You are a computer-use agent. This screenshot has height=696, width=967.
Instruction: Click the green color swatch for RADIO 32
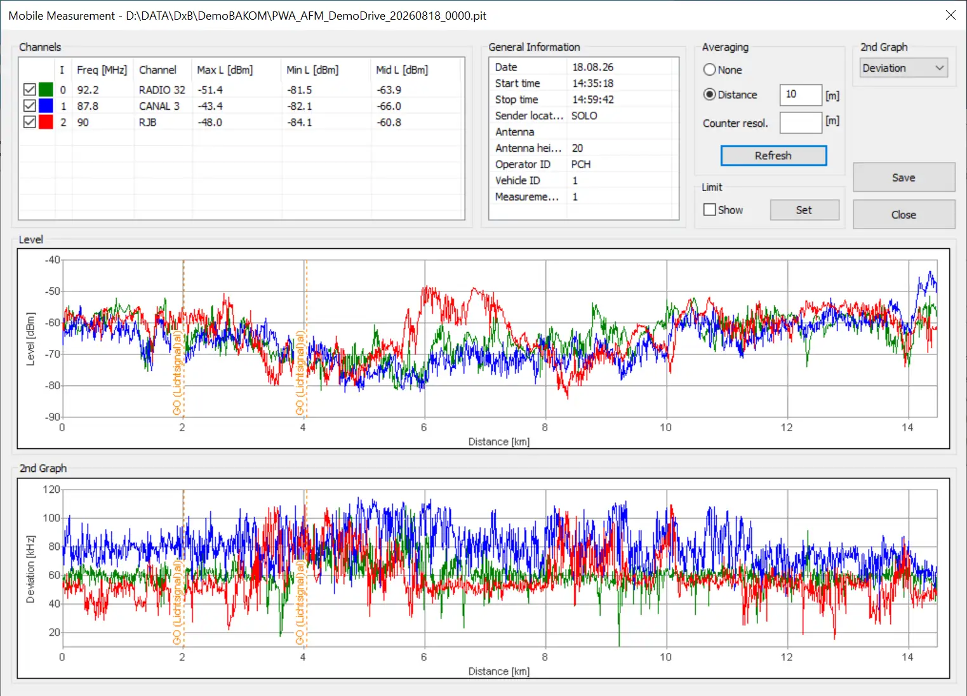tap(46, 90)
